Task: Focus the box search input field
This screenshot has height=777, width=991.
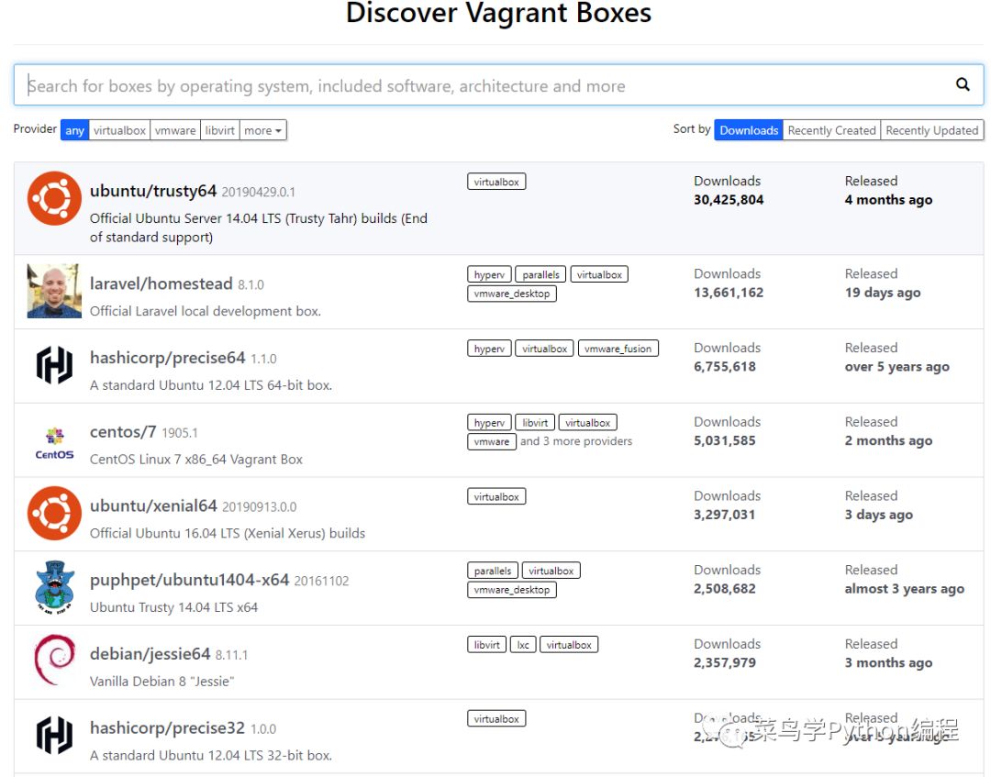Action: pos(498,84)
